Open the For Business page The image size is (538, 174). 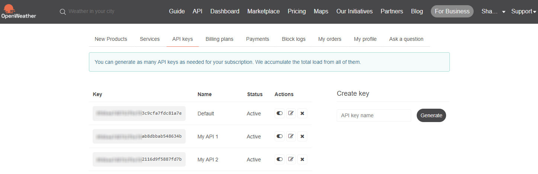coord(452,12)
